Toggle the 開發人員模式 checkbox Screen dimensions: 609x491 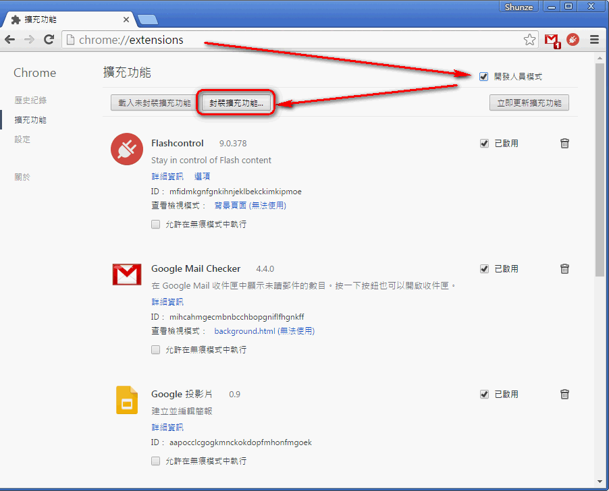pos(483,77)
